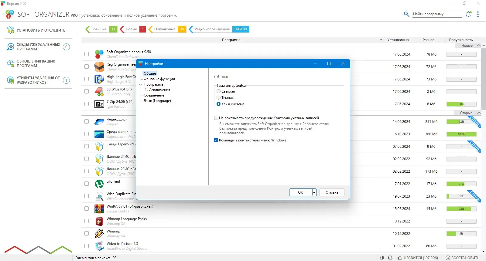Click the Soft Organizer program icon in the list
The width and height of the screenshot is (486, 261).
tap(99, 54)
